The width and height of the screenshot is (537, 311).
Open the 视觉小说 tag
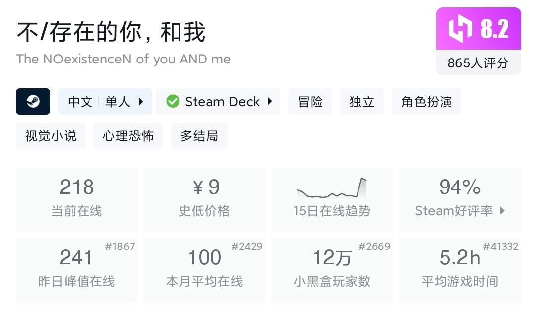[x=51, y=136]
